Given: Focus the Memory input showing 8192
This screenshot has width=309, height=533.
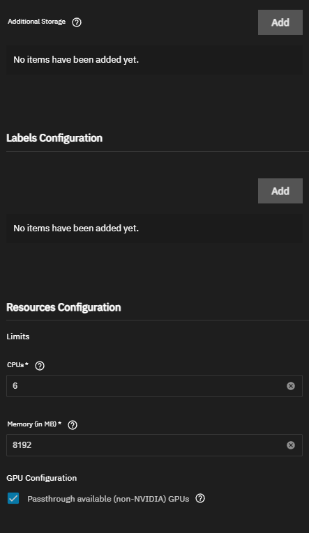Looking at the screenshot, I should coord(154,445).
